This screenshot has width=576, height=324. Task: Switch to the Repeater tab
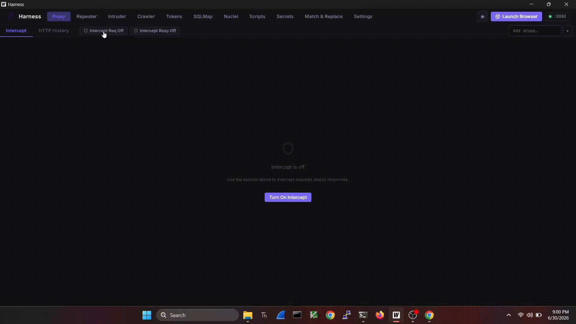(86, 16)
